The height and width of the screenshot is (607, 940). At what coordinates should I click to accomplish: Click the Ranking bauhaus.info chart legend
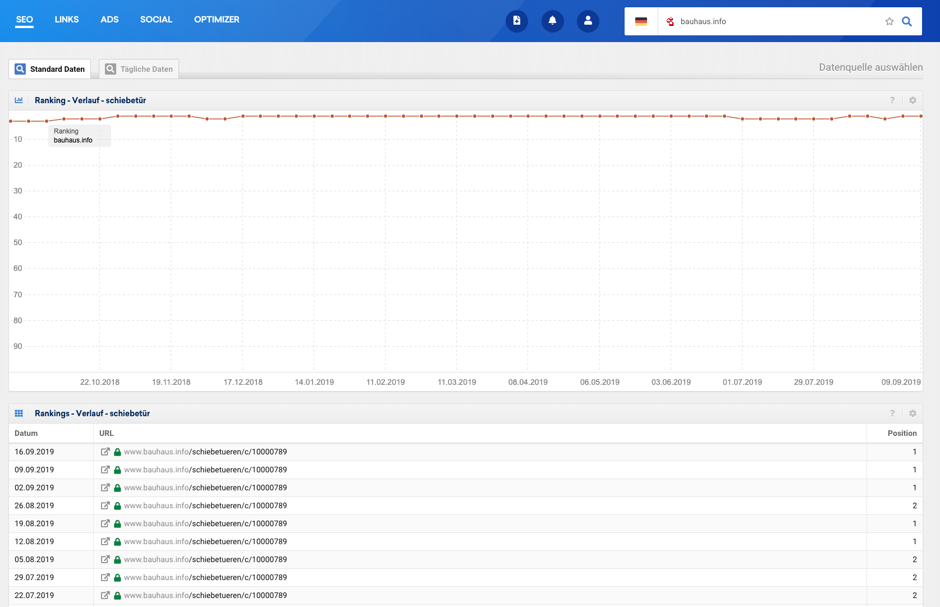click(x=80, y=136)
